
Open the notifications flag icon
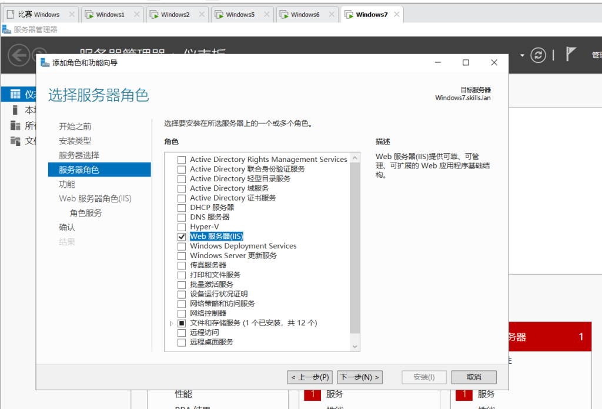click(x=570, y=55)
